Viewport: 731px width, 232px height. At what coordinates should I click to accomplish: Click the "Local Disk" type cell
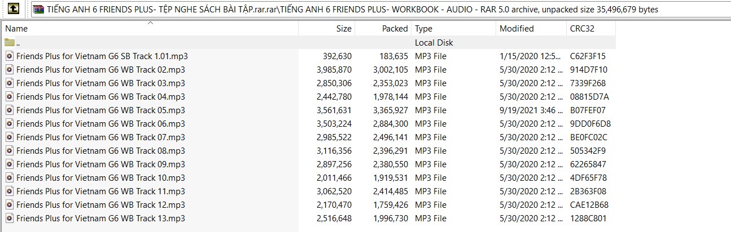434,42
